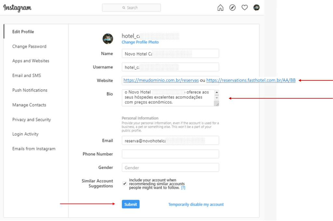The height and width of the screenshot is (221, 333).
Task: Click the profile photo thumbnail
Action: tap(108, 39)
